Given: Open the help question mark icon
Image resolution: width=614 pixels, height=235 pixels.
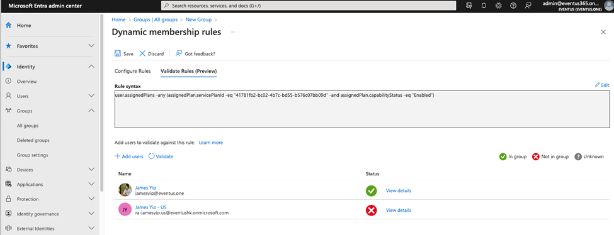Looking at the screenshot, I should tap(513, 6).
